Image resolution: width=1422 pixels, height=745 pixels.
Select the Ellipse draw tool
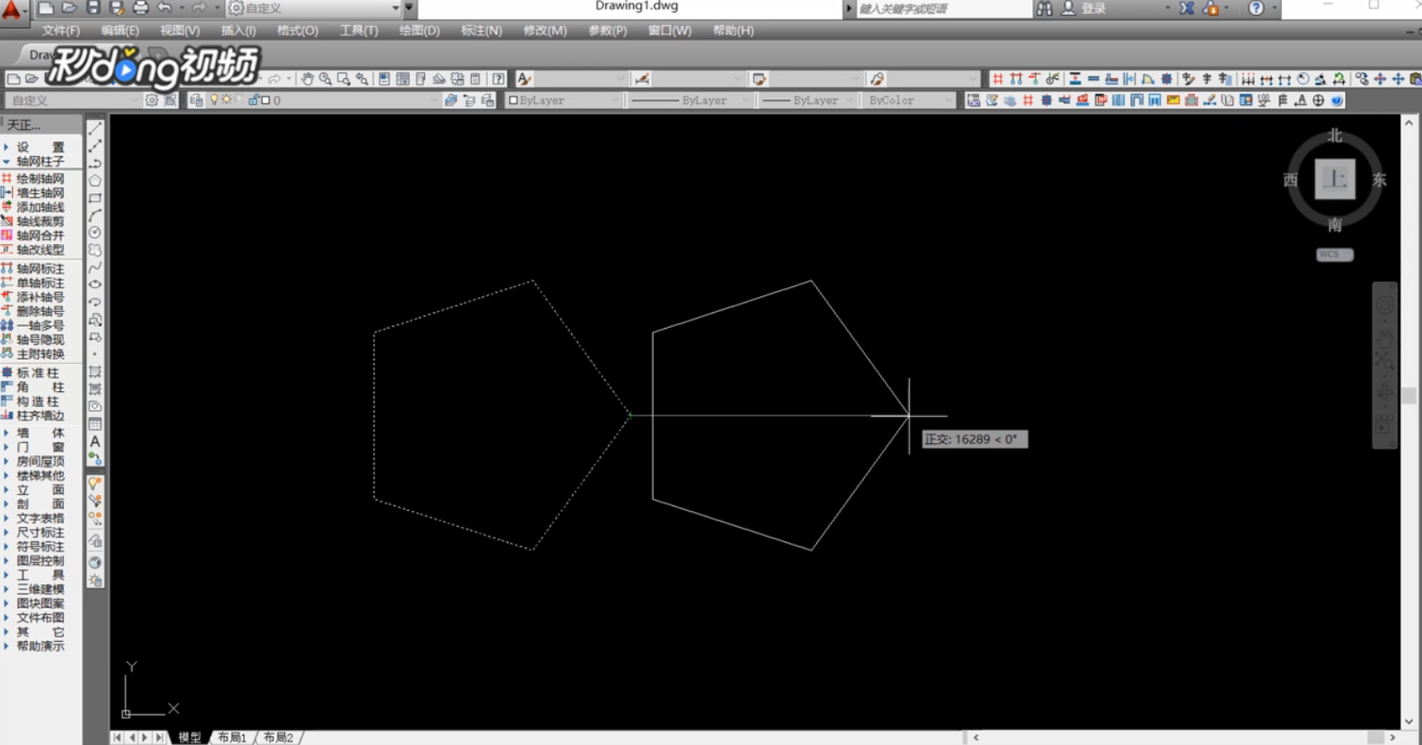[x=95, y=284]
